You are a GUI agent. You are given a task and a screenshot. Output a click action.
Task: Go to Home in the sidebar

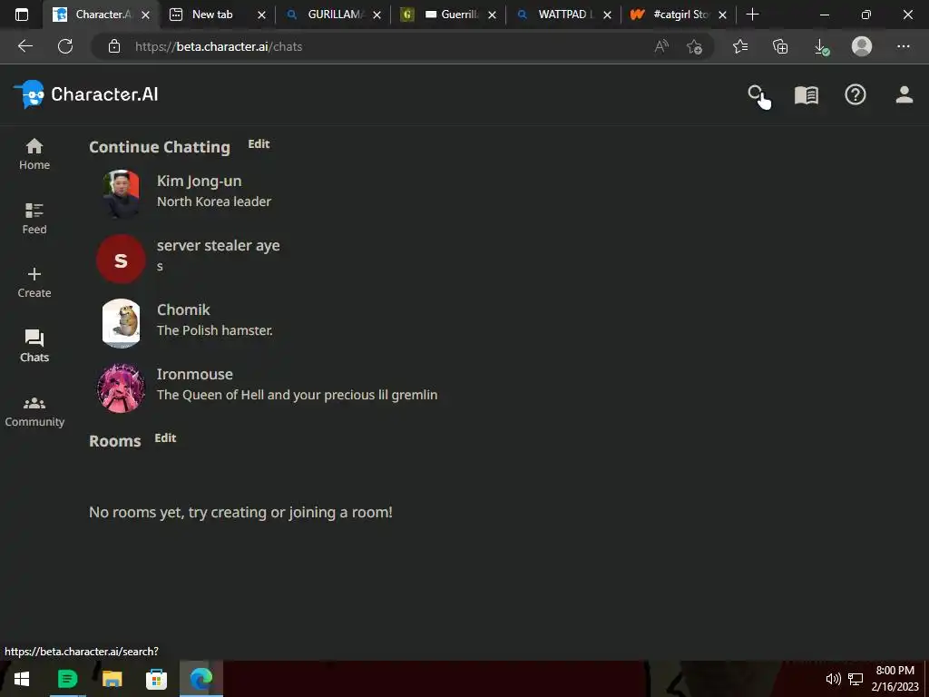pyautogui.click(x=34, y=154)
